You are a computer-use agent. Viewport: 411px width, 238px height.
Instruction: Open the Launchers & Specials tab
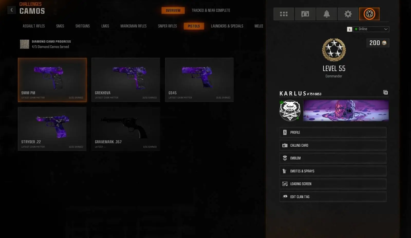[x=227, y=26]
